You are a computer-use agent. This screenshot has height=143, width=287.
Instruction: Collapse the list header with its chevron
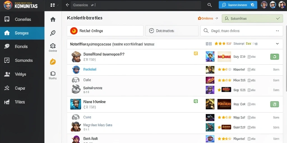coord(277,44)
